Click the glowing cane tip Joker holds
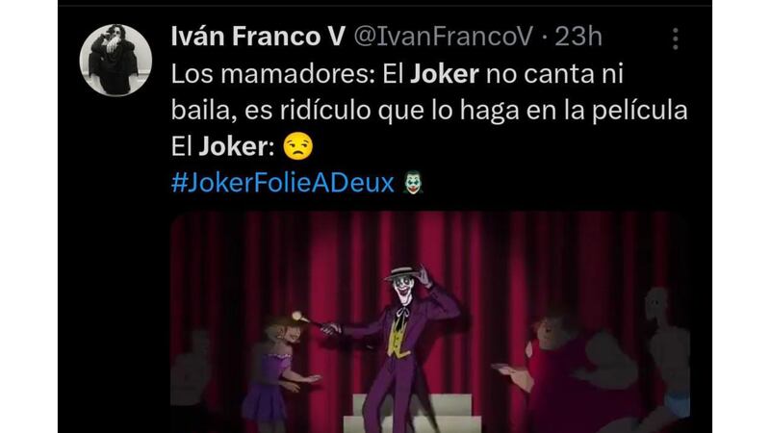Image resolution: width=770 pixels, height=433 pixels. (x=296, y=317)
